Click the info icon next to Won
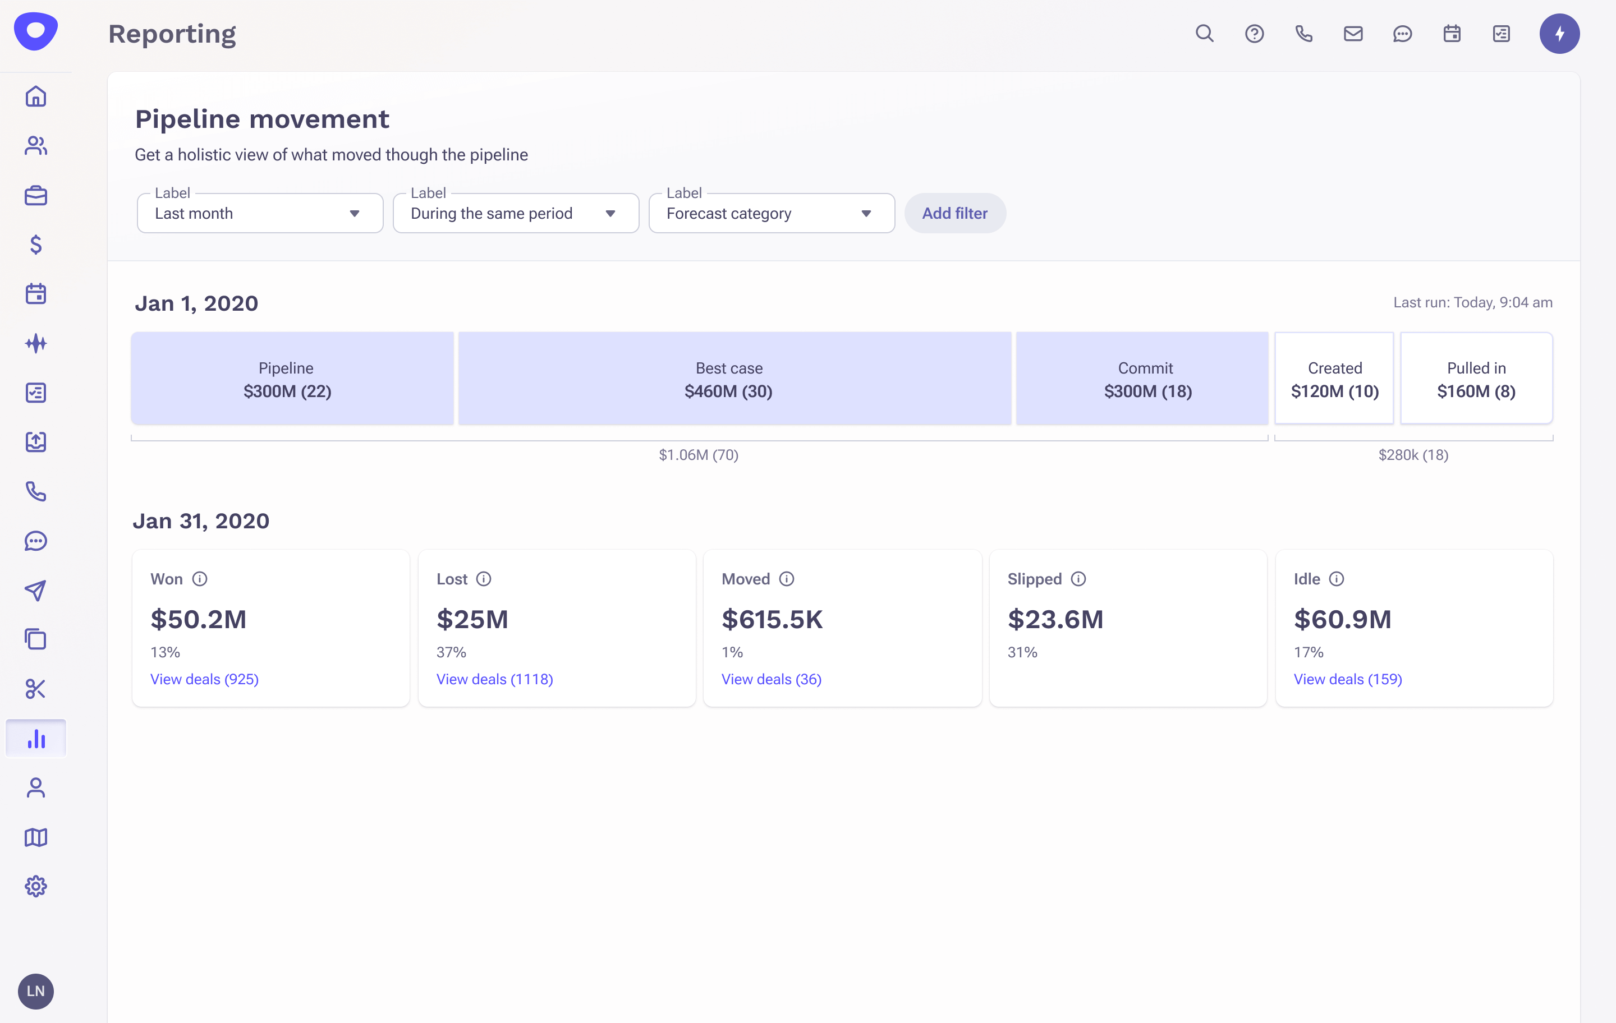Screen dimensions: 1616x1023 (200, 579)
